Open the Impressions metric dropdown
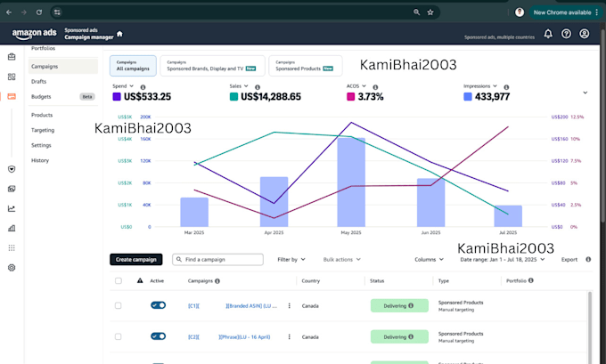This screenshot has width=606, height=364. coord(480,86)
